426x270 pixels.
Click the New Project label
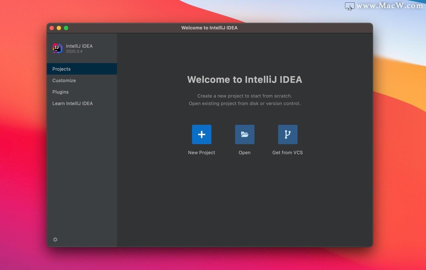(x=202, y=152)
